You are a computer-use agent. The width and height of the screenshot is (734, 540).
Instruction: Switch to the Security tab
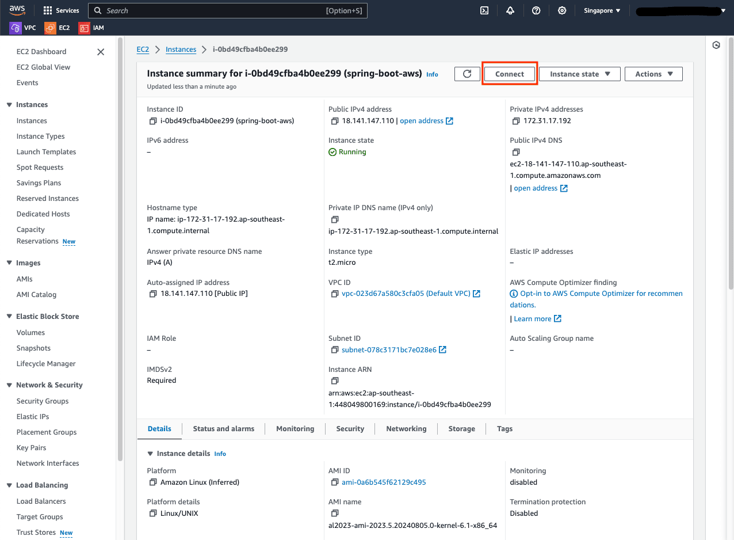(350, 428)
